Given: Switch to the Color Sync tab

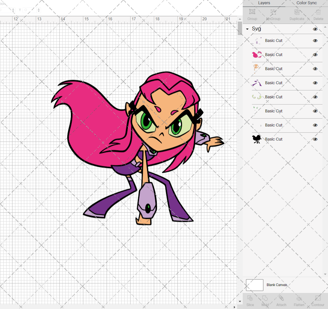Looking at the screenshot, I should pos(306,3).
